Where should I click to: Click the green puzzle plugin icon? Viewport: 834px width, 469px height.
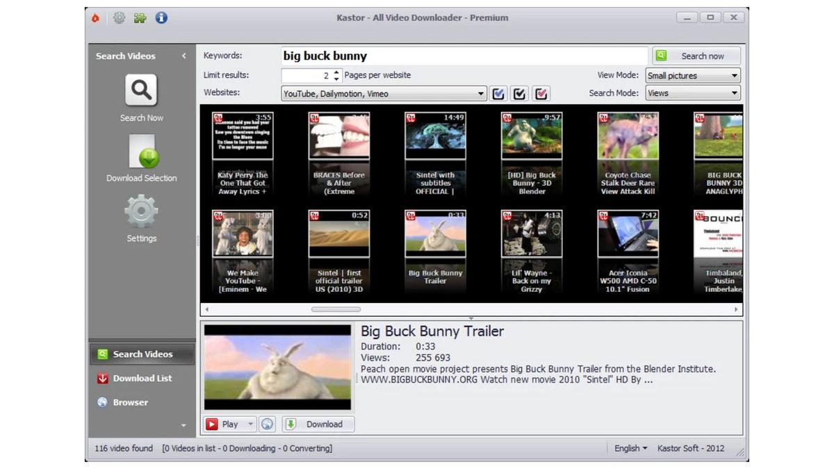point(140,18)
